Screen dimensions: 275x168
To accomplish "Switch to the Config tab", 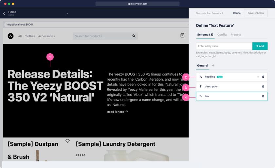I will coord(222,35).
